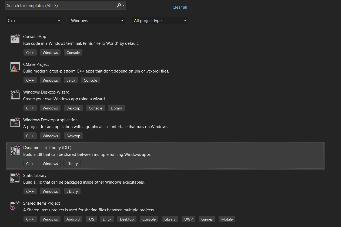
Task: Click the Dynamic-Link Library template icon
Action: tap(15, 150)
